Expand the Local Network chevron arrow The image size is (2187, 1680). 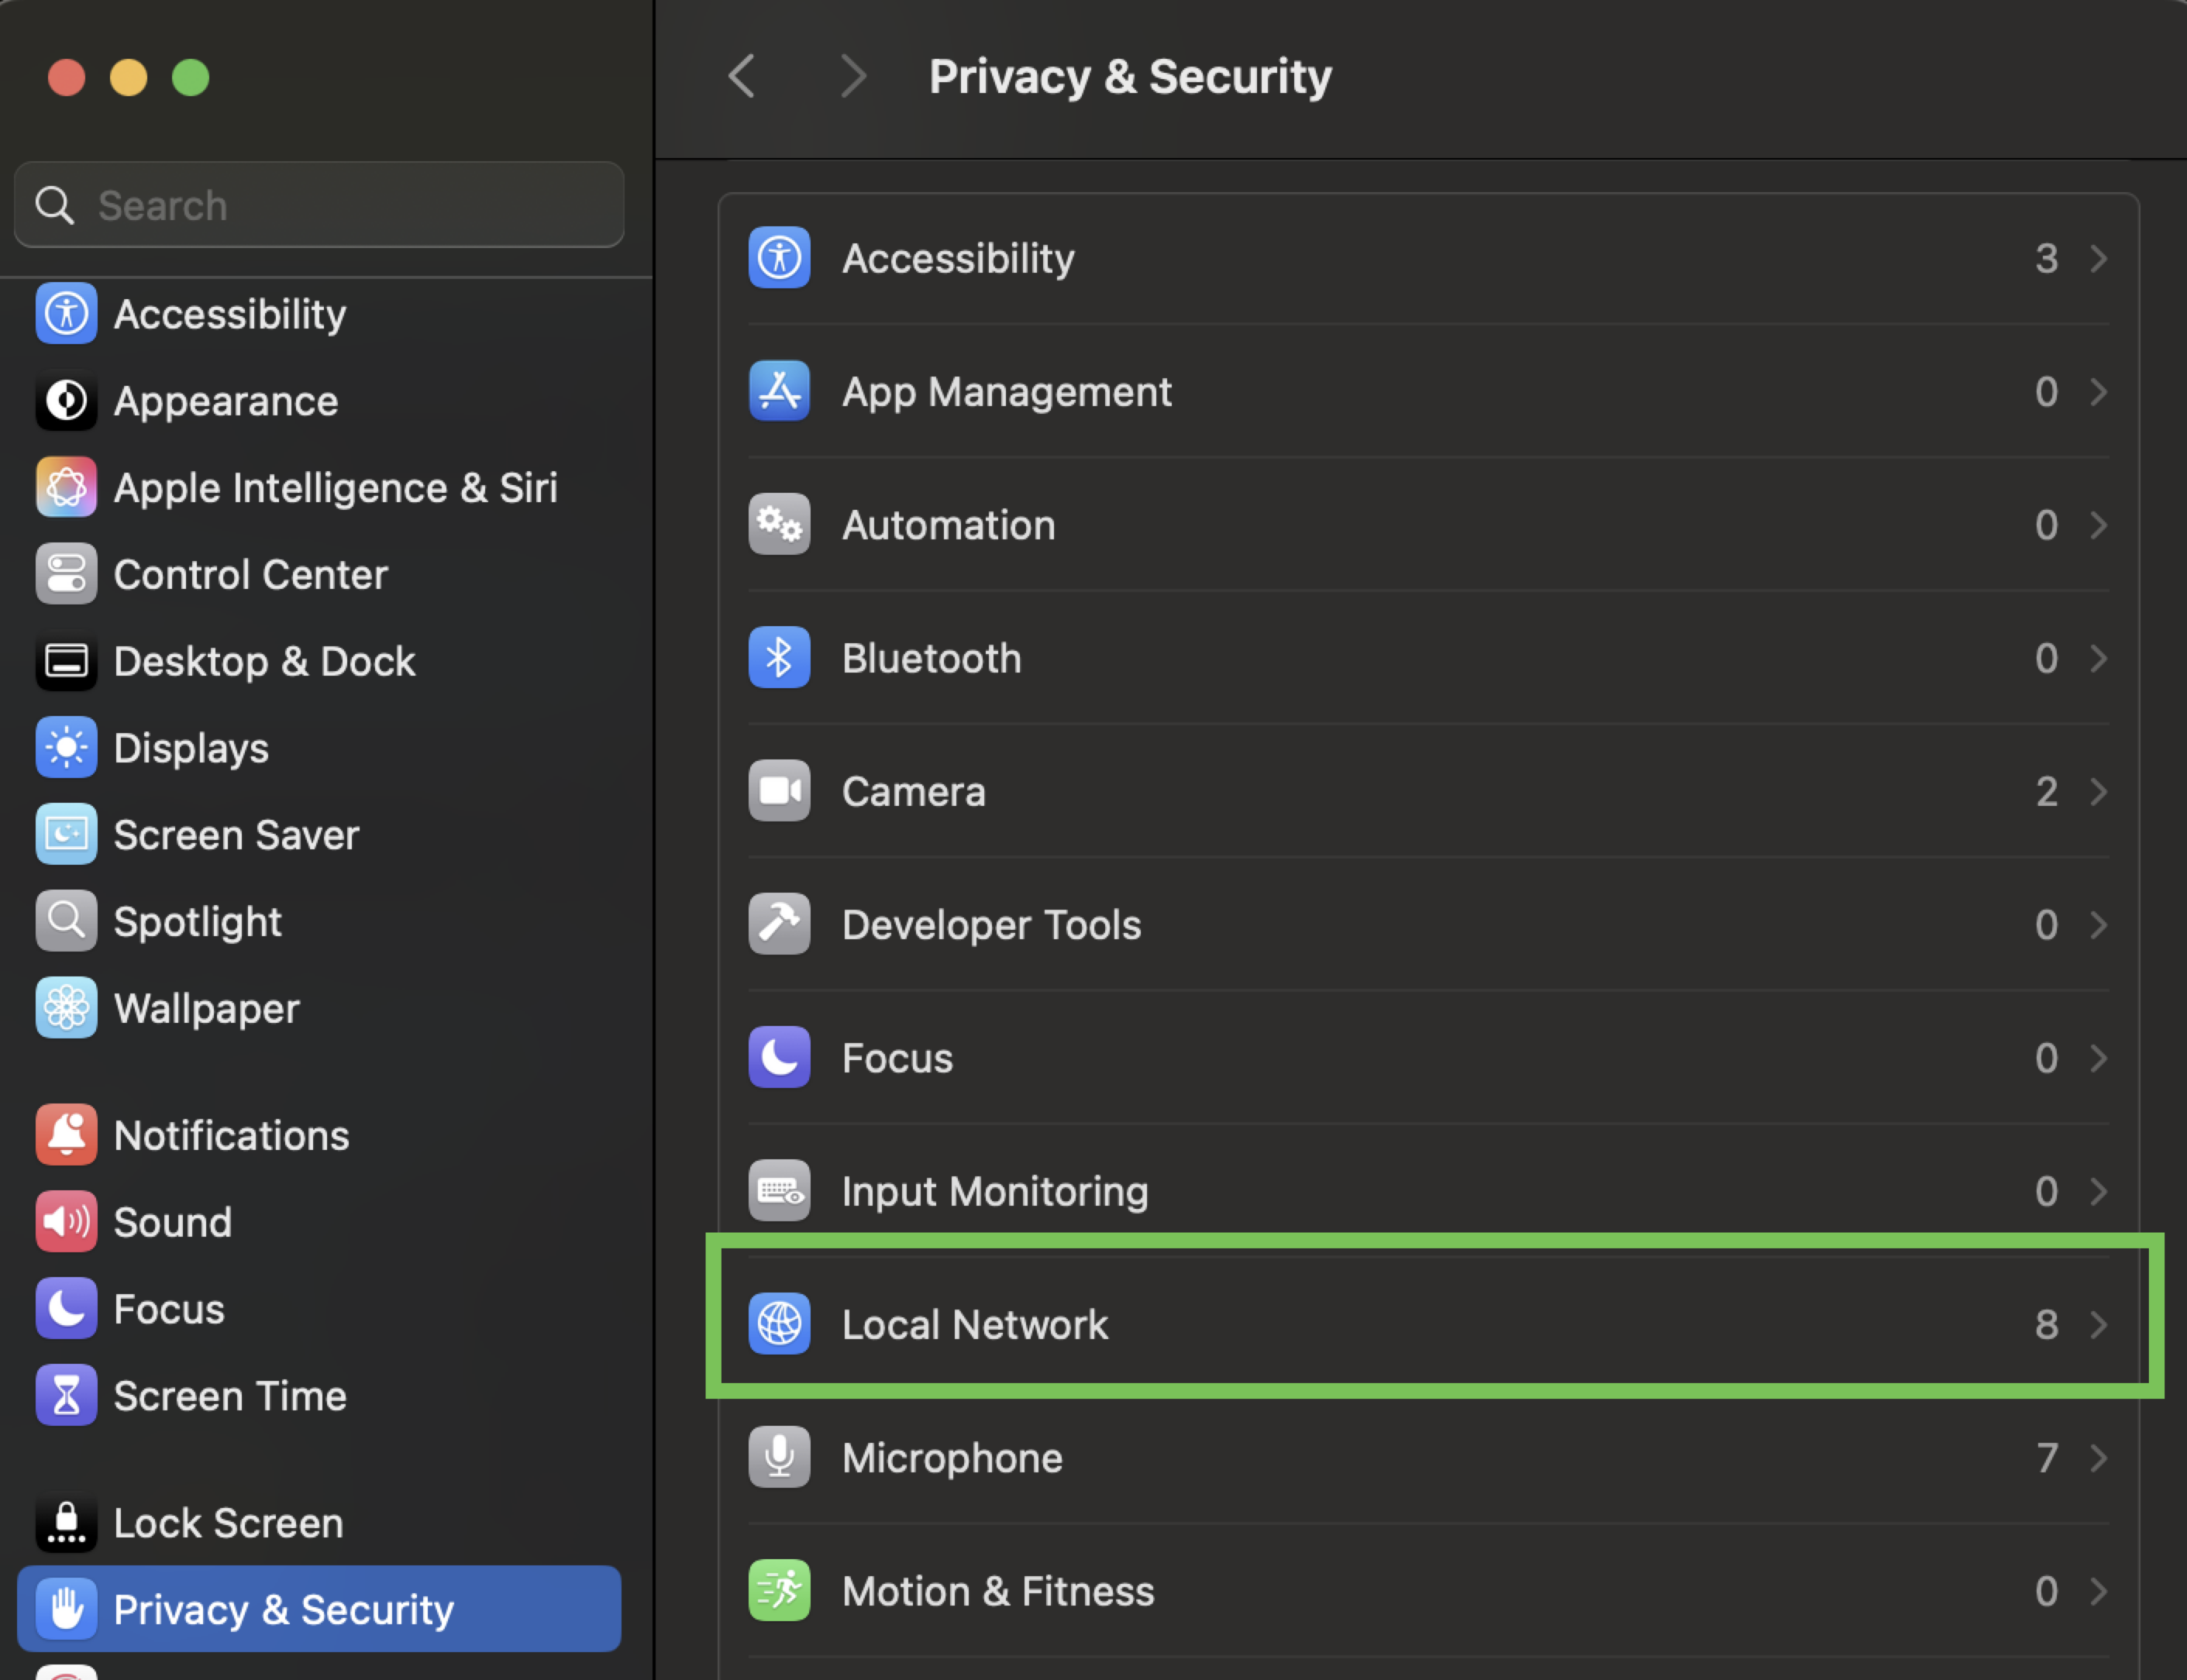click(2099, 1324)
